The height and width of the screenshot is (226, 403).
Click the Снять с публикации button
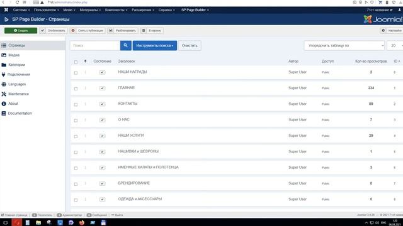[88, 31]
